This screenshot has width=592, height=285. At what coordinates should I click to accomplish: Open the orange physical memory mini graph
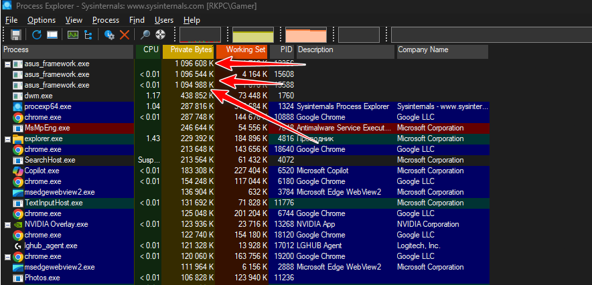306,35
